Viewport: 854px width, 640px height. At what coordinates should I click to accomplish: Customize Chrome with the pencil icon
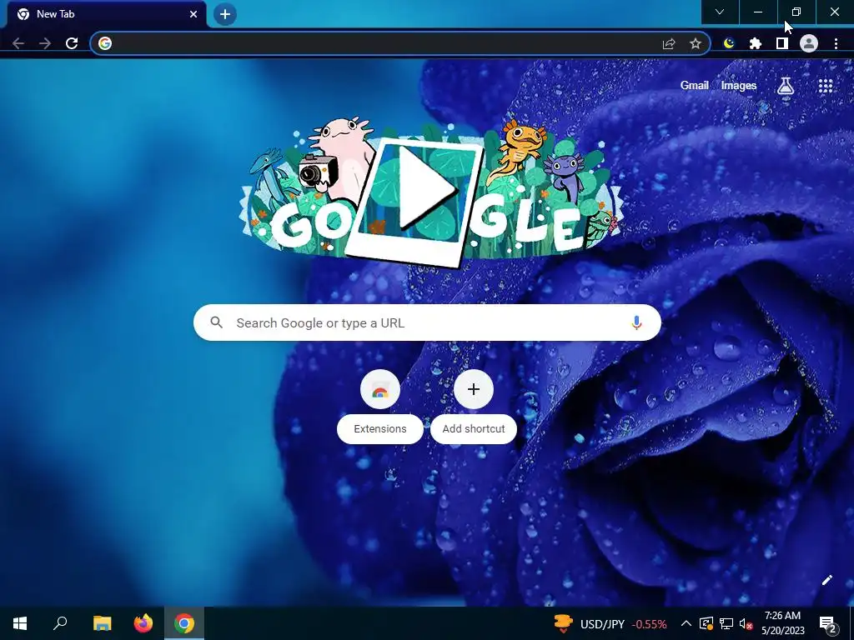(826, 580)
